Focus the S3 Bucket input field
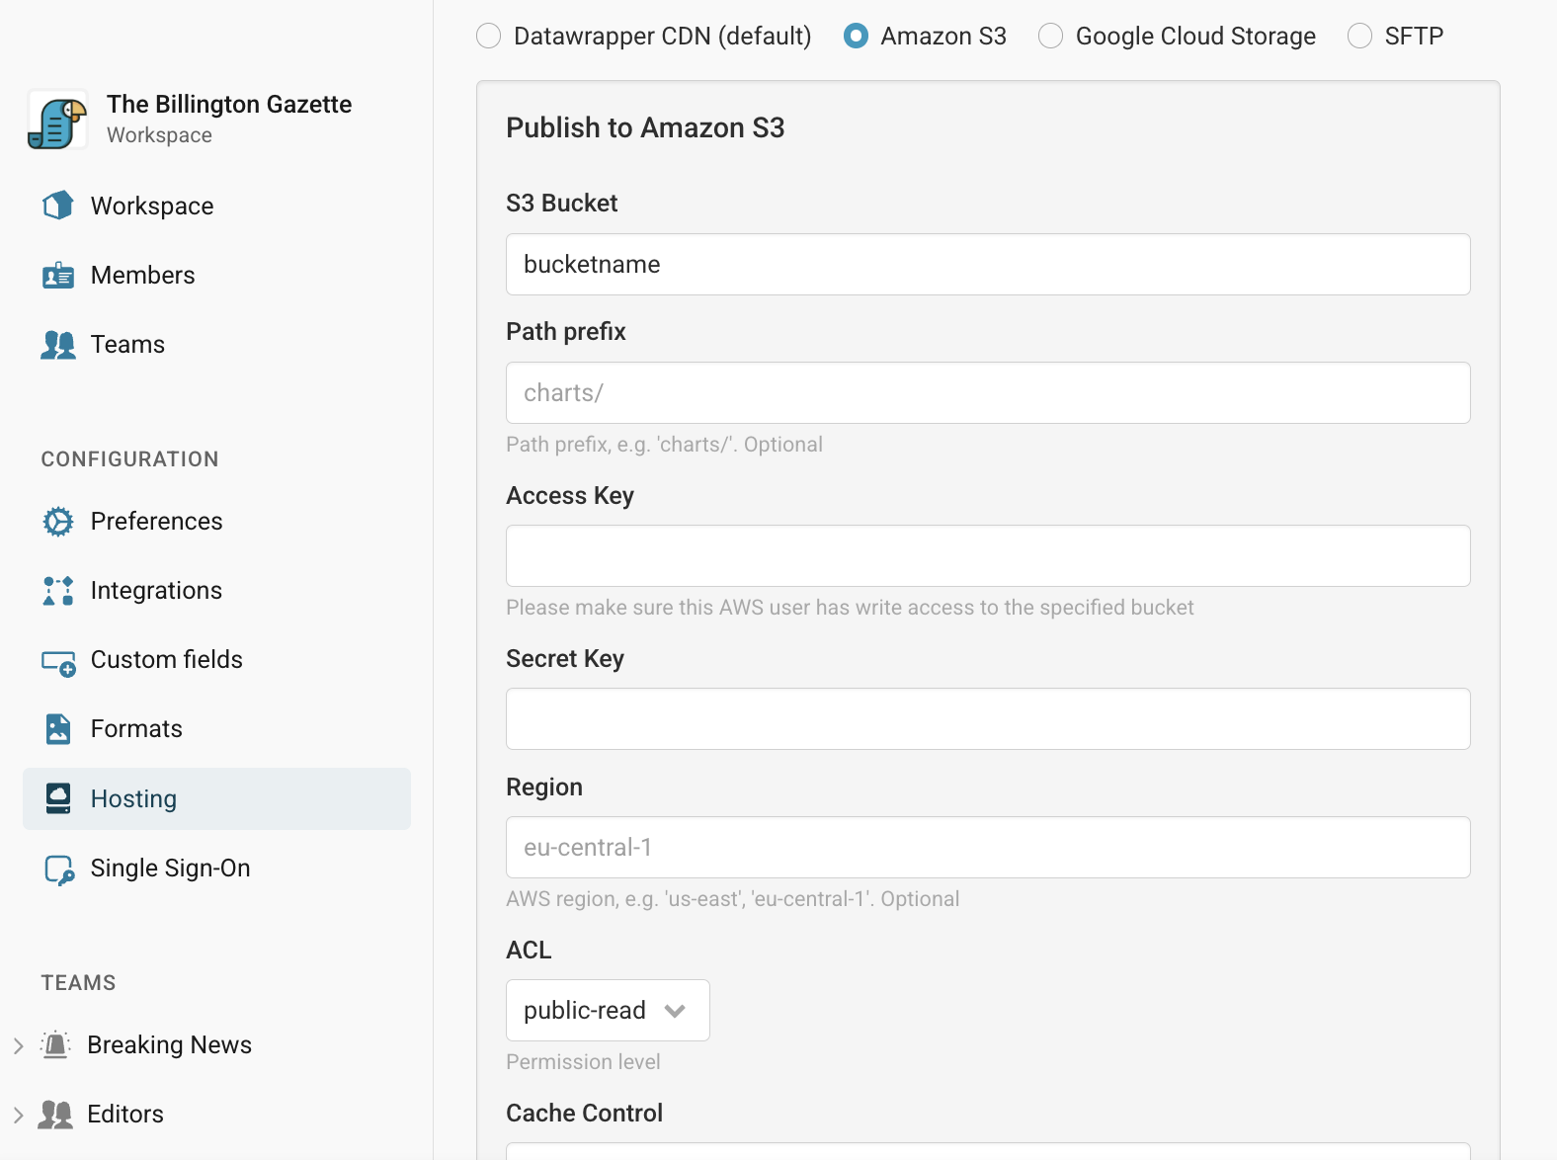This screenshot has height=1160, width=1557. 988,264
